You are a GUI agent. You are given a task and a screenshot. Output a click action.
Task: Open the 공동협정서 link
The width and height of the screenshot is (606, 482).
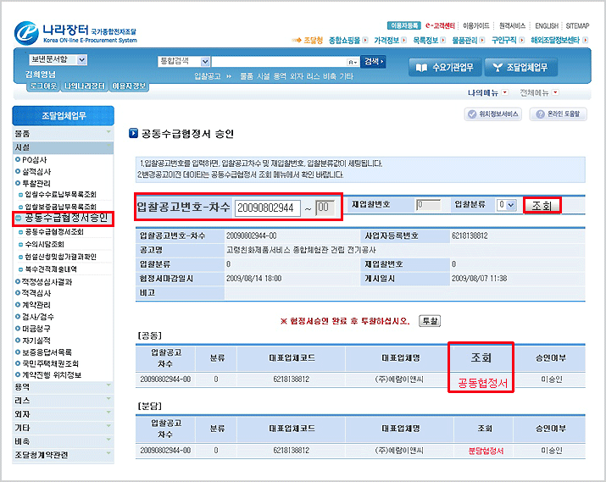(481, 384)
